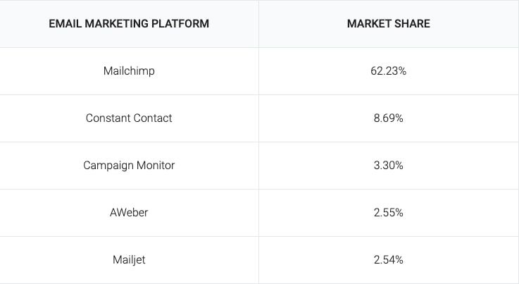The height and width of the screenshot is (284, 519).
Task: Select the AWeber platform cell
Action: 129,212
